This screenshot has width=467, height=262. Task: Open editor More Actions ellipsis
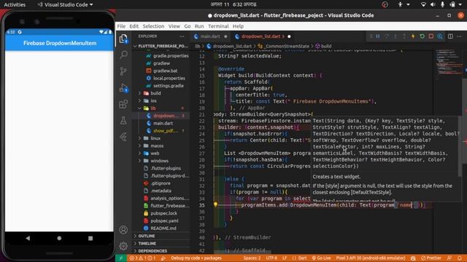[x=459, y=36]
